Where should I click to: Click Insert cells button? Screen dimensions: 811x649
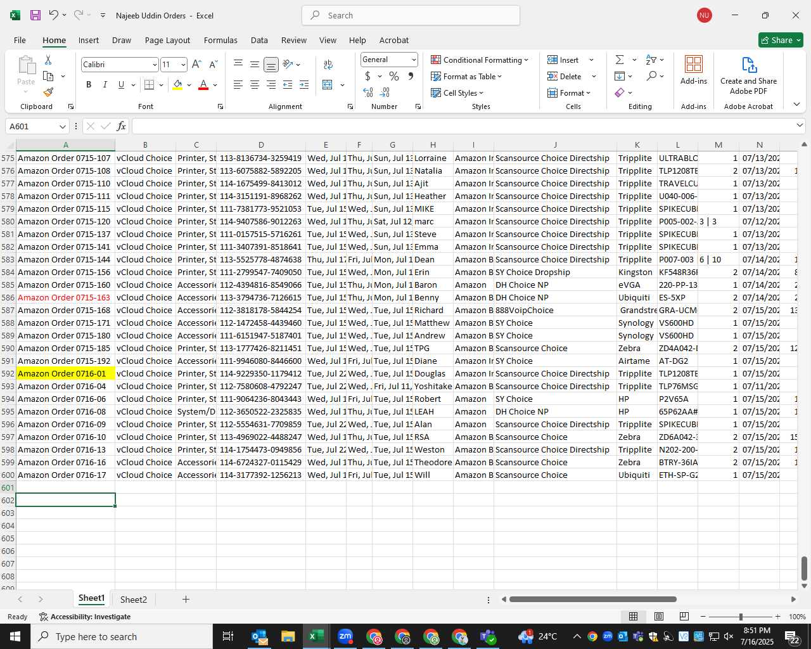(563, 60)
